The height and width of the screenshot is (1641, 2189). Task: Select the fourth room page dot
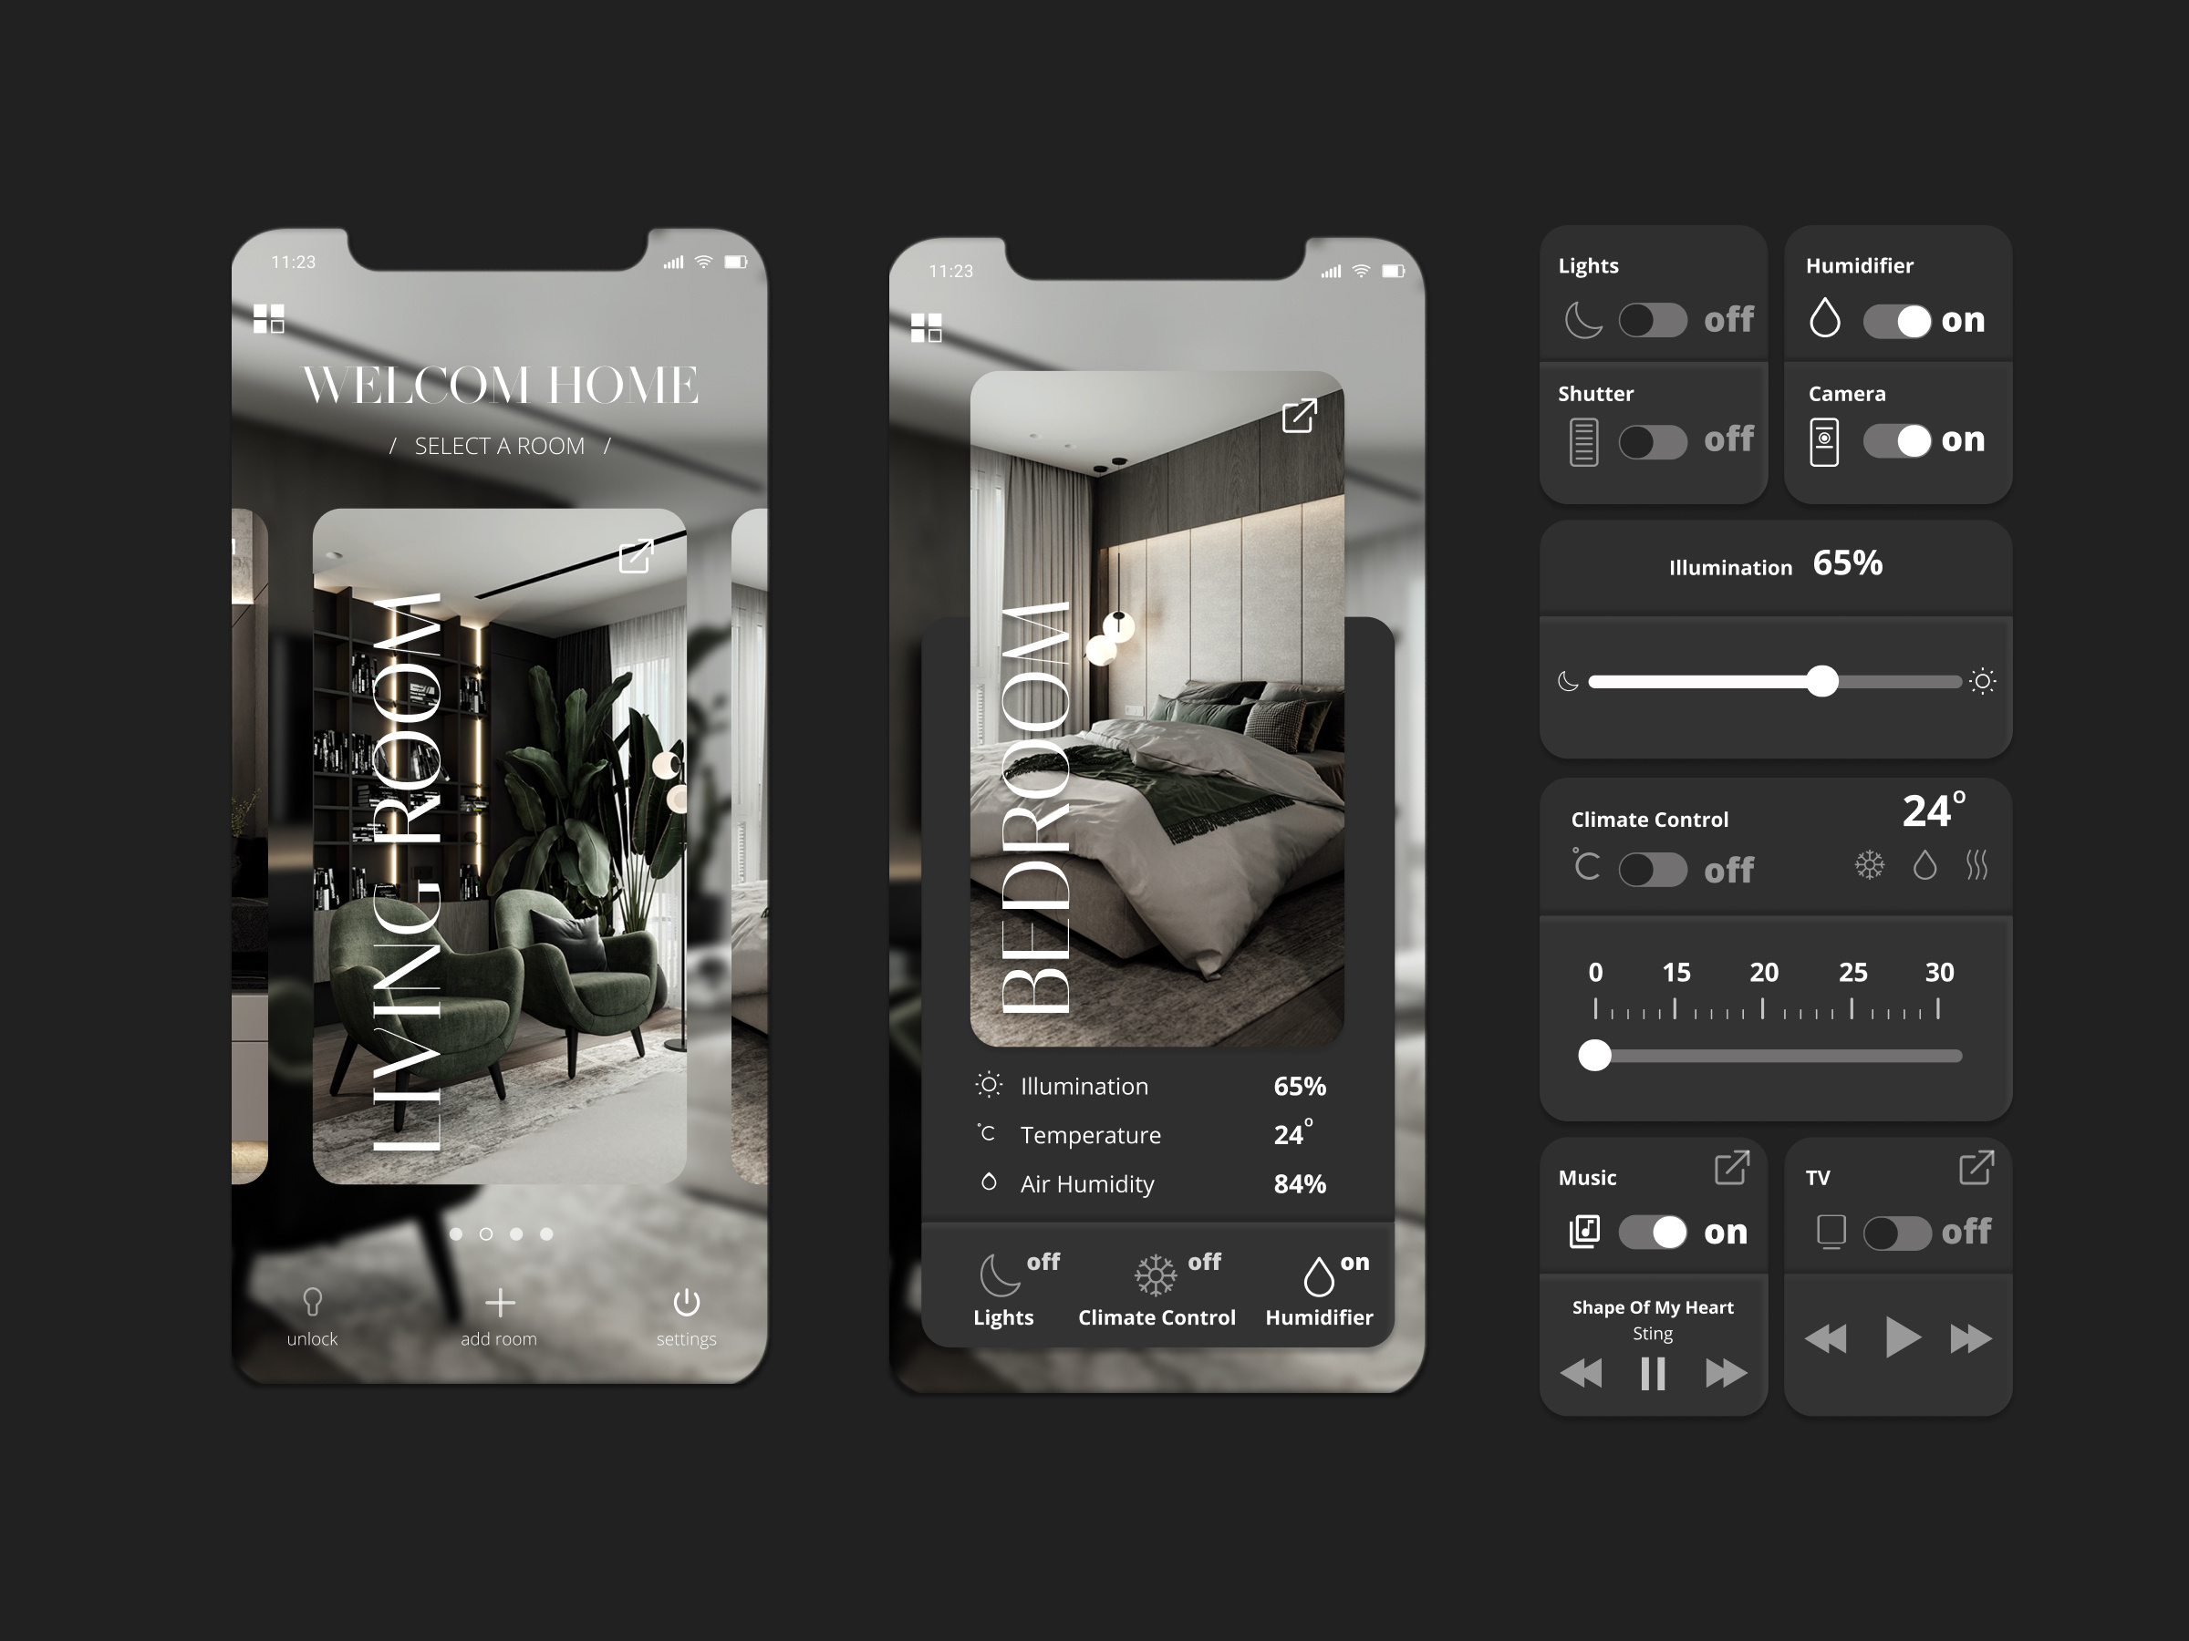coord(546,1233)
